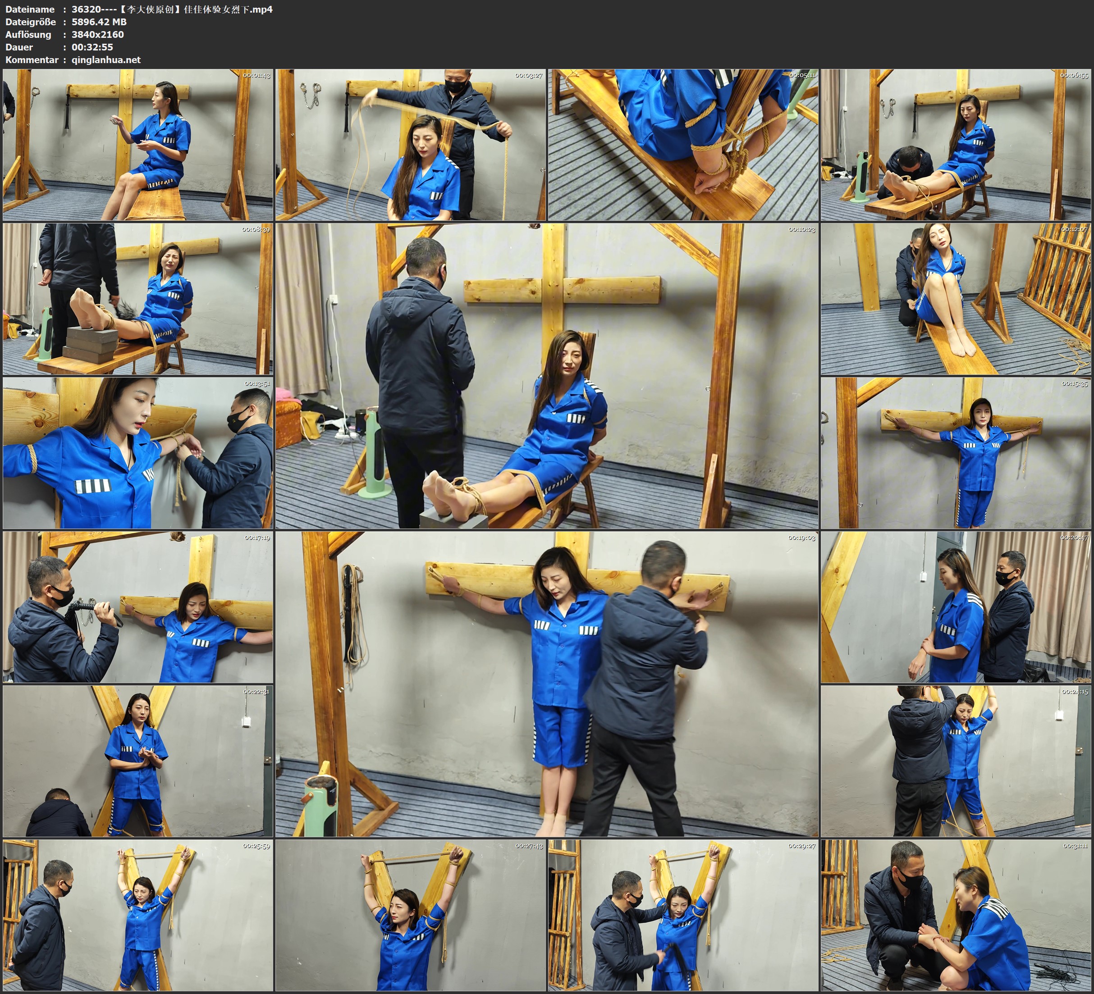This screenshot has width=1094, height=994.
Task: Click the thumbnail timestamped 00:01:43
Action: pyautogui.click(x=138, y=145)
